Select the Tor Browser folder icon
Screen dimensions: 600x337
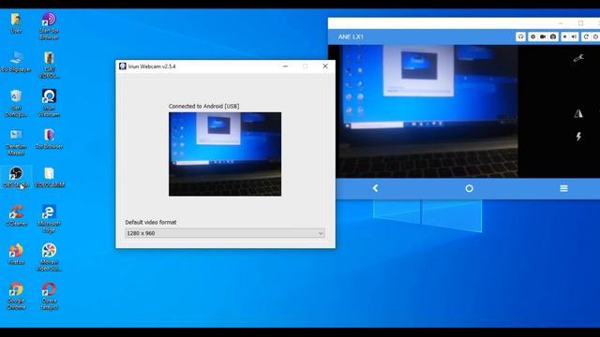point(49,139)
